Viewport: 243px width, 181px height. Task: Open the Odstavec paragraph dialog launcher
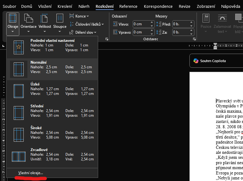194,39
